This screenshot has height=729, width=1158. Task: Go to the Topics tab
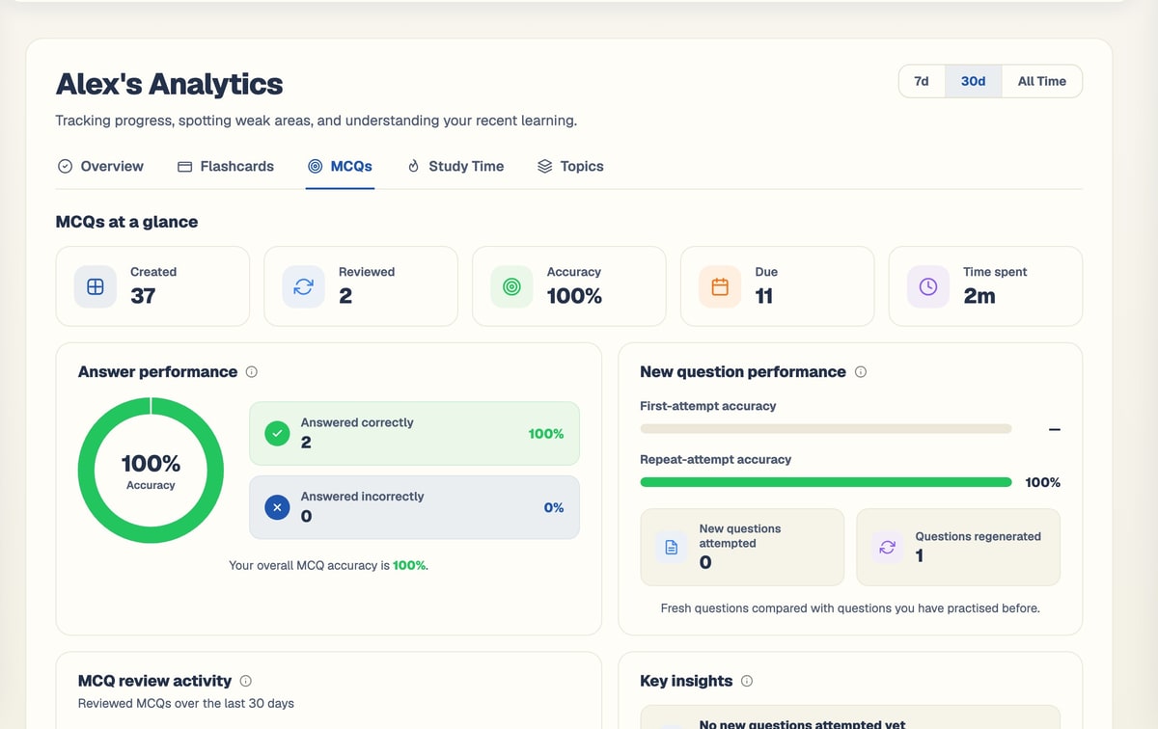tap(570, 166)
